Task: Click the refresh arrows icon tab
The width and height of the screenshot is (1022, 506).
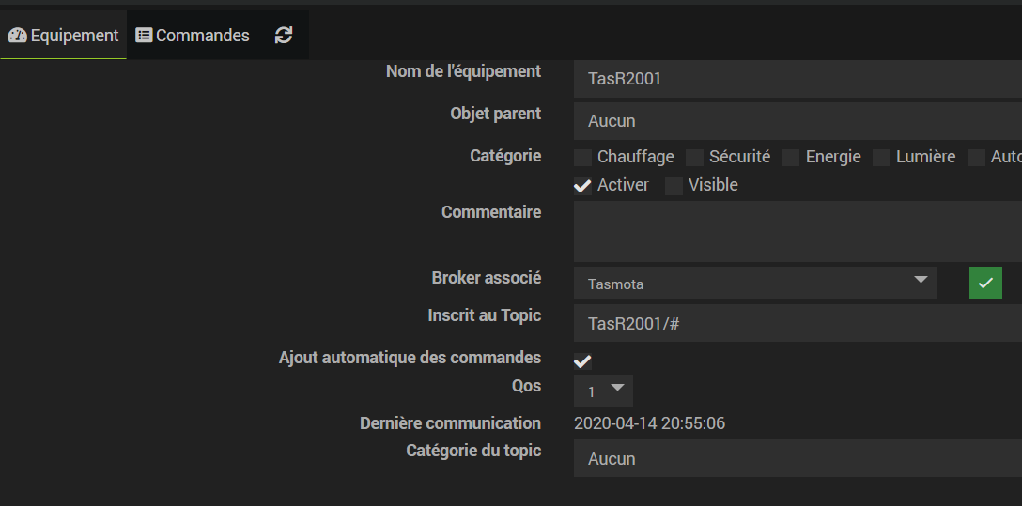Action: click(x=284, y=35)
